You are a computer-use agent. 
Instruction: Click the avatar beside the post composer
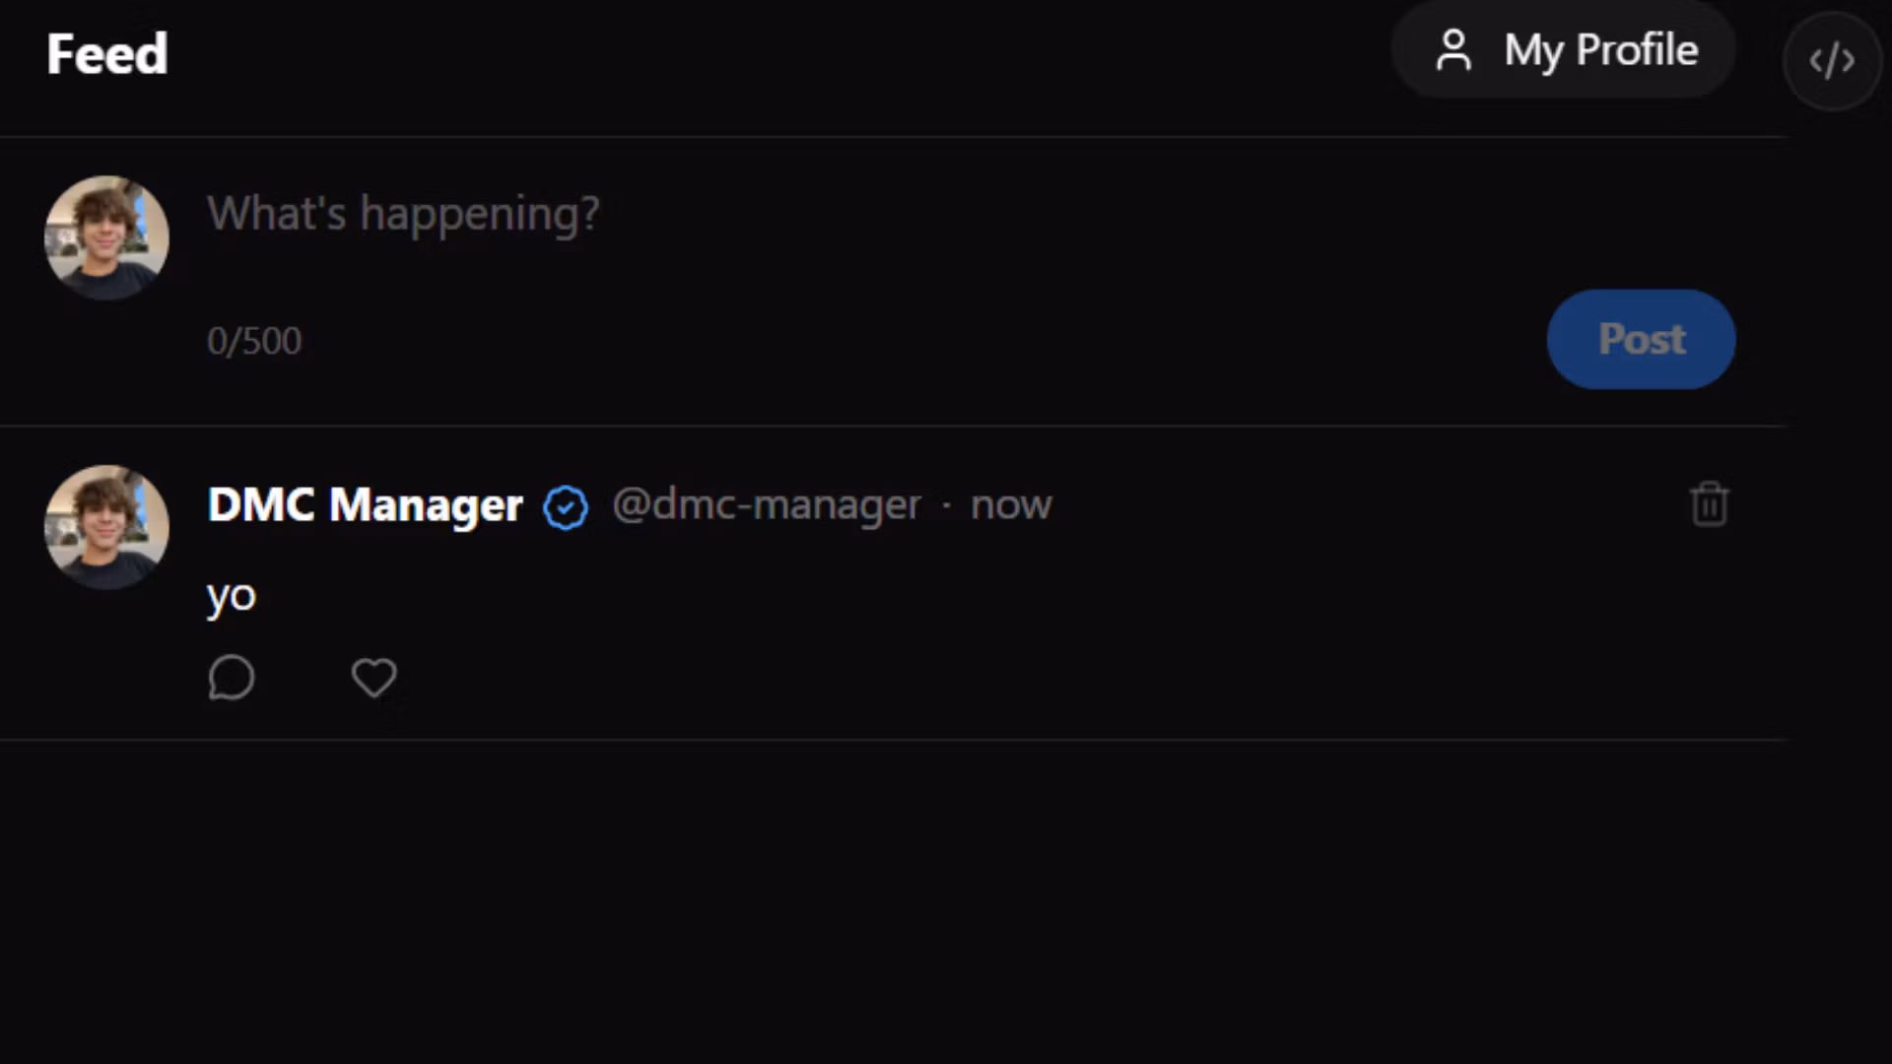(106, 237)
